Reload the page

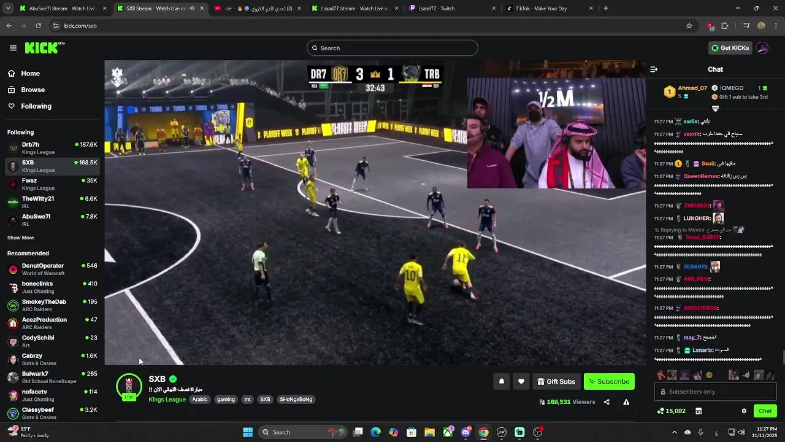(38, 26)
